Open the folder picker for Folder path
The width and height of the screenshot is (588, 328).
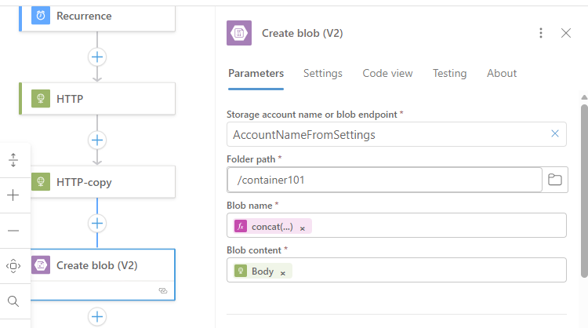tap(555, 180)
